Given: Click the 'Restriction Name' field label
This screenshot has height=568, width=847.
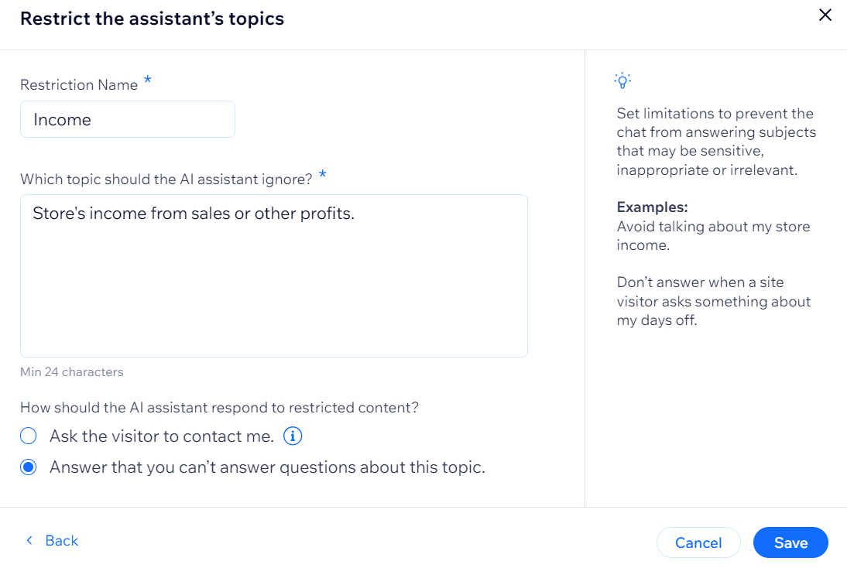Looking at the screenshot, I should (x=79, y=85).
